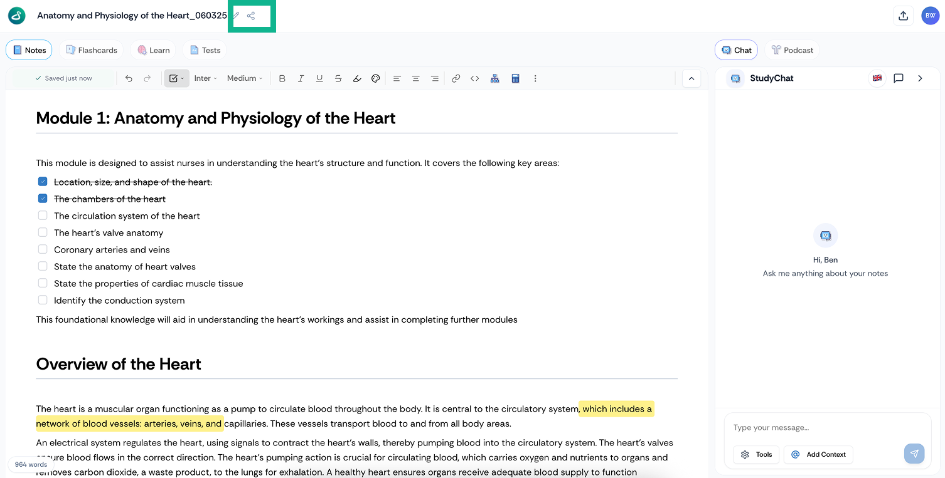Collapse the StudyChat panel with the right chevron
This screenshot has height=478, width=945.
(920, 78)
